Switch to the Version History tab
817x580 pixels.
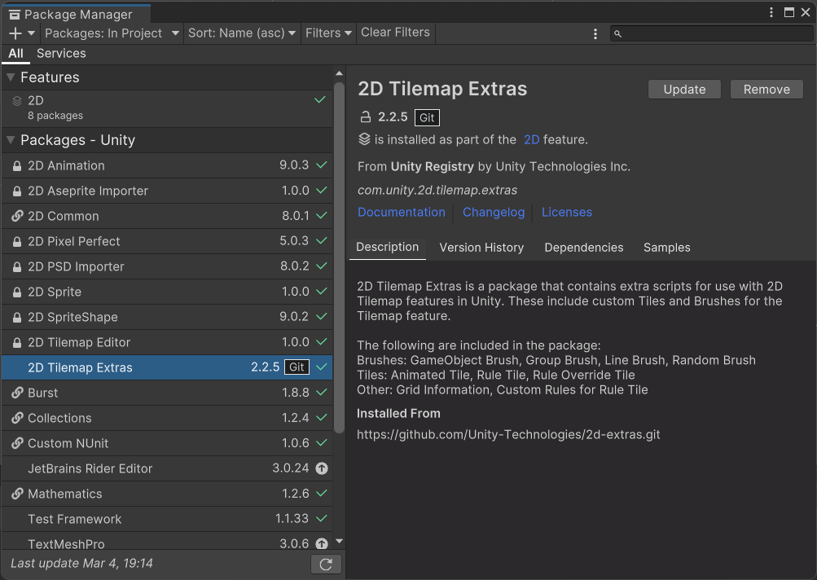pos(481,248)
